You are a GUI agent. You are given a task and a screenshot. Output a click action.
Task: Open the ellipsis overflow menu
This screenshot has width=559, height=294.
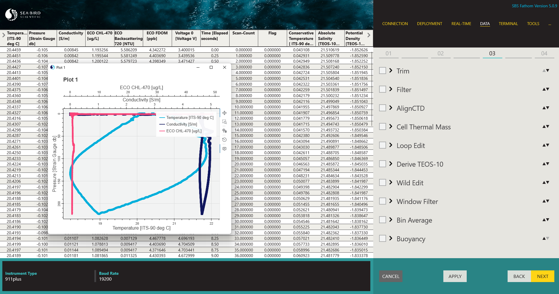coord(550,24)
